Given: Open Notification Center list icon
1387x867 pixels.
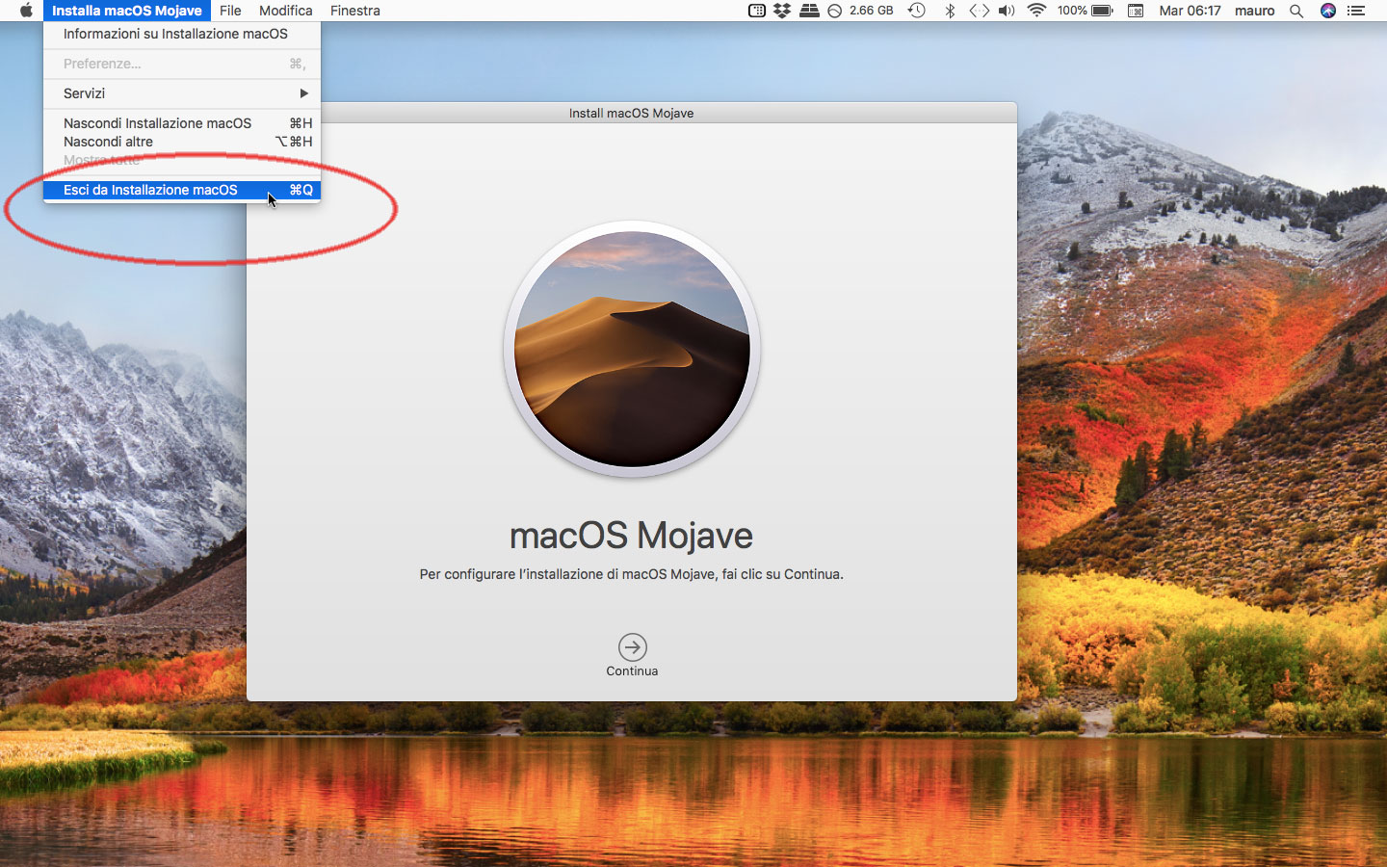Looking at the screenshot, I should click(1356, 11).
